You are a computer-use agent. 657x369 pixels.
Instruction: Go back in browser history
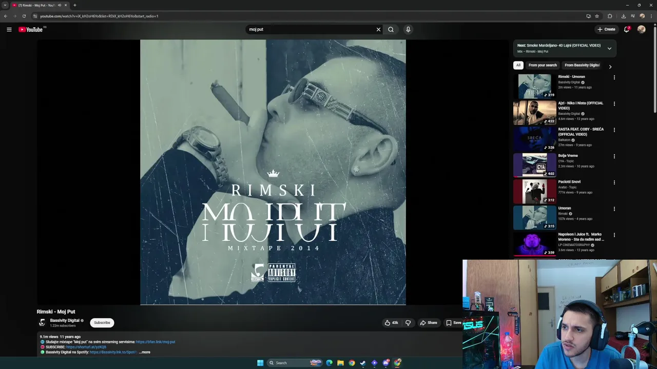[6, 16]
